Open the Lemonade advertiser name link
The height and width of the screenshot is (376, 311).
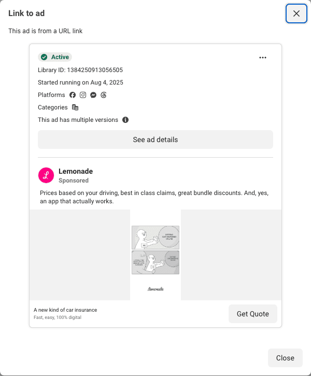76,171
